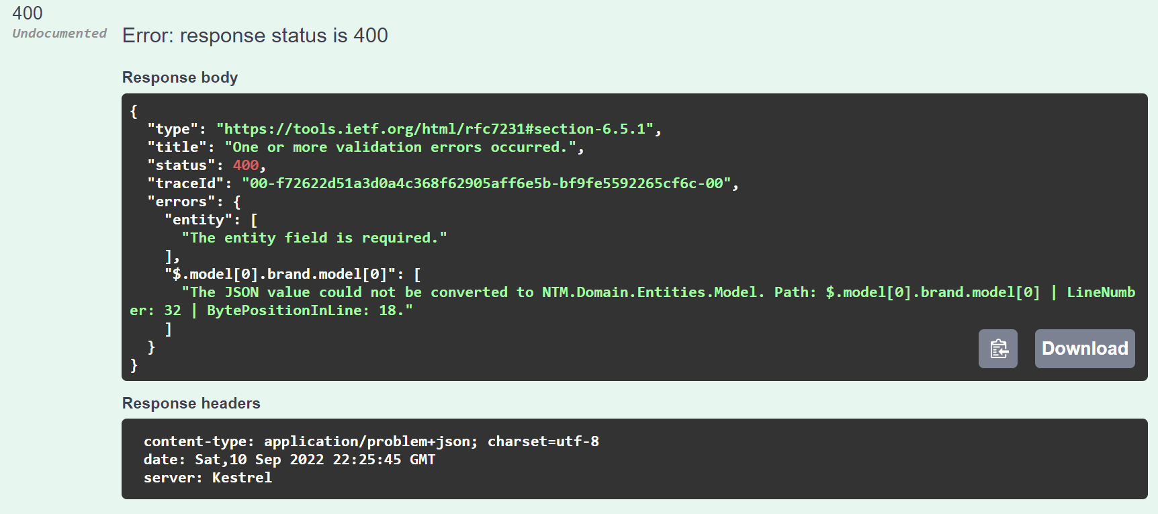1158x514 pixels.
Task: Click the "entity" key in errors
Action: point(199,220)
